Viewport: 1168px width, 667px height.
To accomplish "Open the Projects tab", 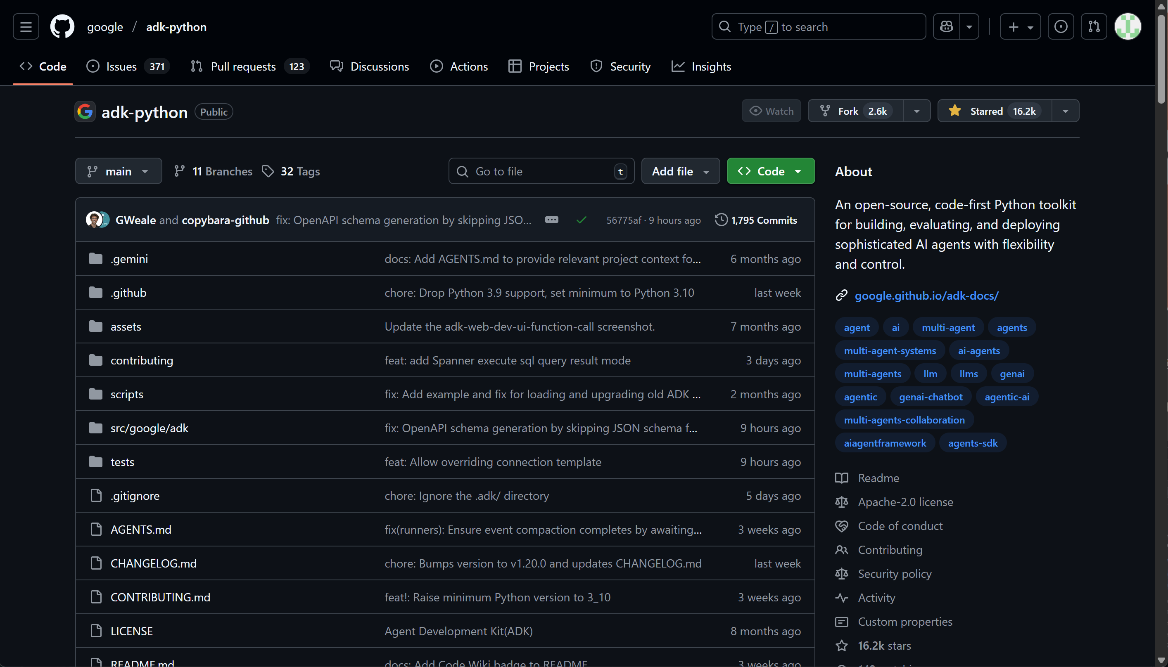I will [539, 66].
